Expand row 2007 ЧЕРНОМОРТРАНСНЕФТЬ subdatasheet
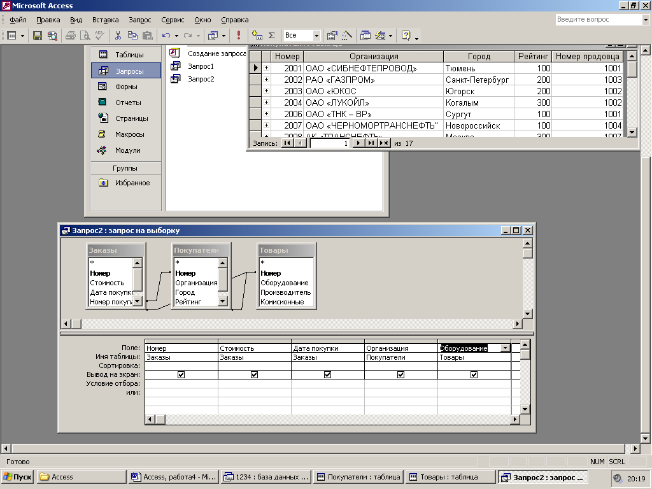This screenshot has width=652, height=489. (x=266, y=125)
